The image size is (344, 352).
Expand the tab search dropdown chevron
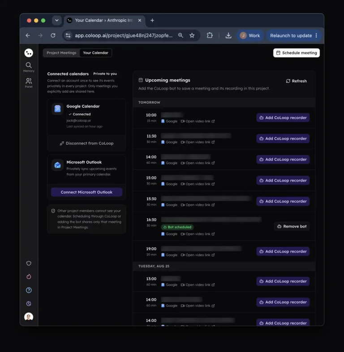(x=56, y=21)
